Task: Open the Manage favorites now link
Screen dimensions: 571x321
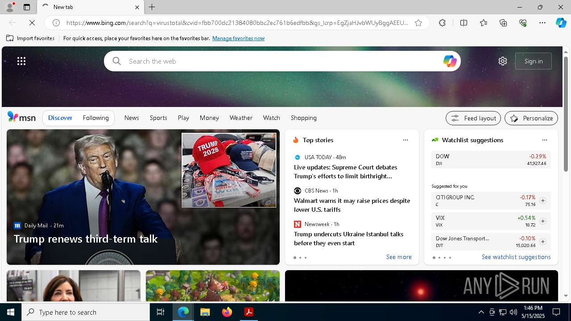Action: coord(238,38)
